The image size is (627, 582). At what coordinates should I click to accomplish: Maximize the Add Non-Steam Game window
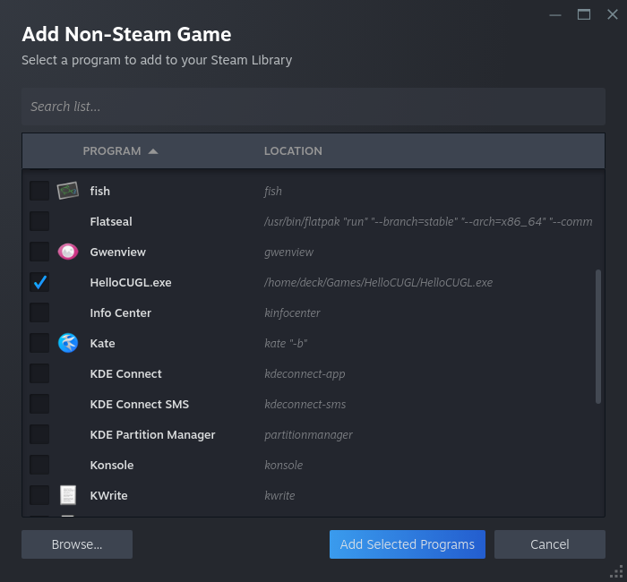point(584,14)
